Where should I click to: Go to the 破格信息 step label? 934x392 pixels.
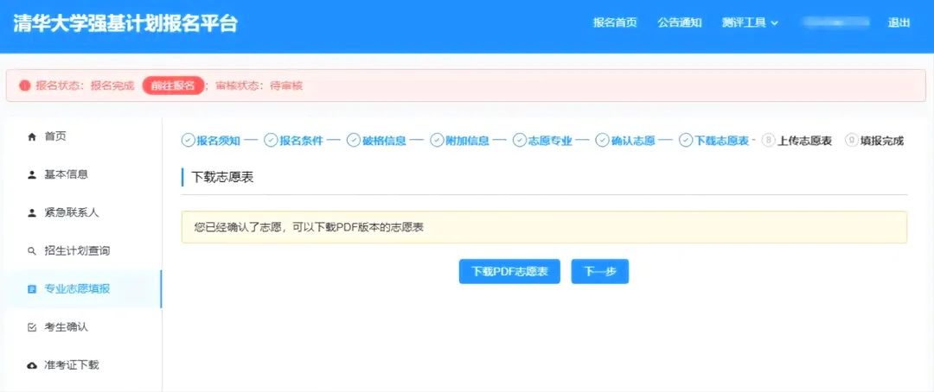click(384, 141)
